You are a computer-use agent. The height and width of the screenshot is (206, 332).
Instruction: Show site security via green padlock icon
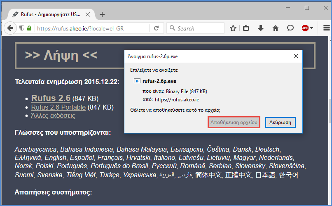coord(29,28)
